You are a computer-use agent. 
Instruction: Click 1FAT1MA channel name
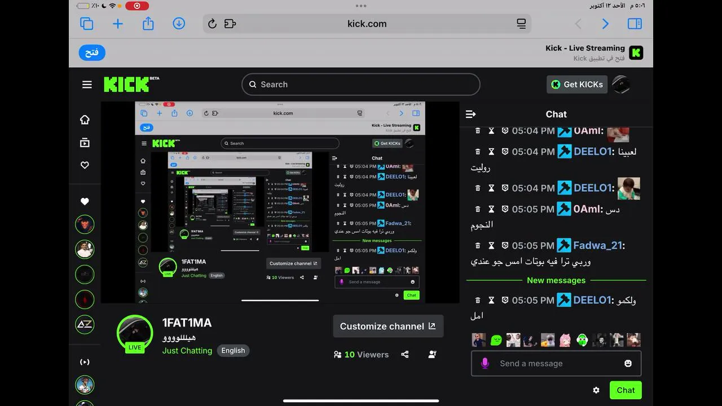pos(187,323)
